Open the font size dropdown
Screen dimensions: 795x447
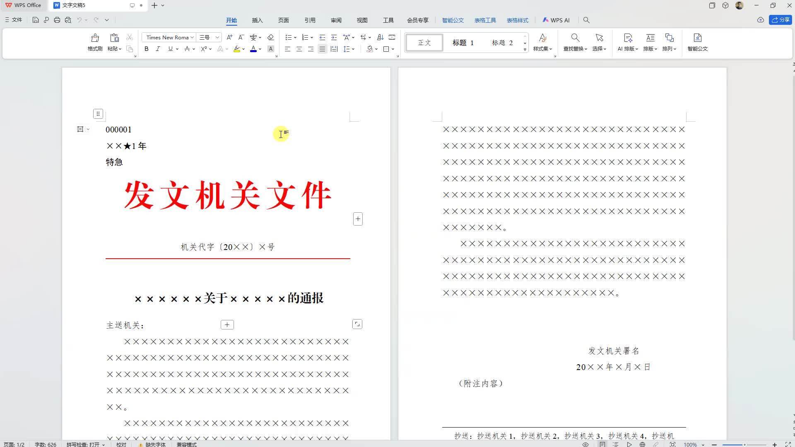pos(217,37)
